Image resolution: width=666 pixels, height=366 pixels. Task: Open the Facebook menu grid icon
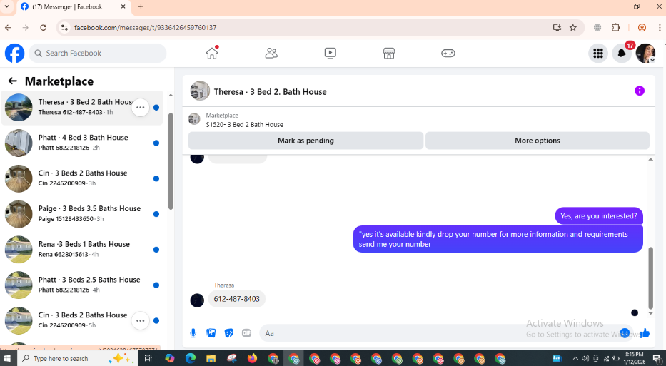[598, 53]
